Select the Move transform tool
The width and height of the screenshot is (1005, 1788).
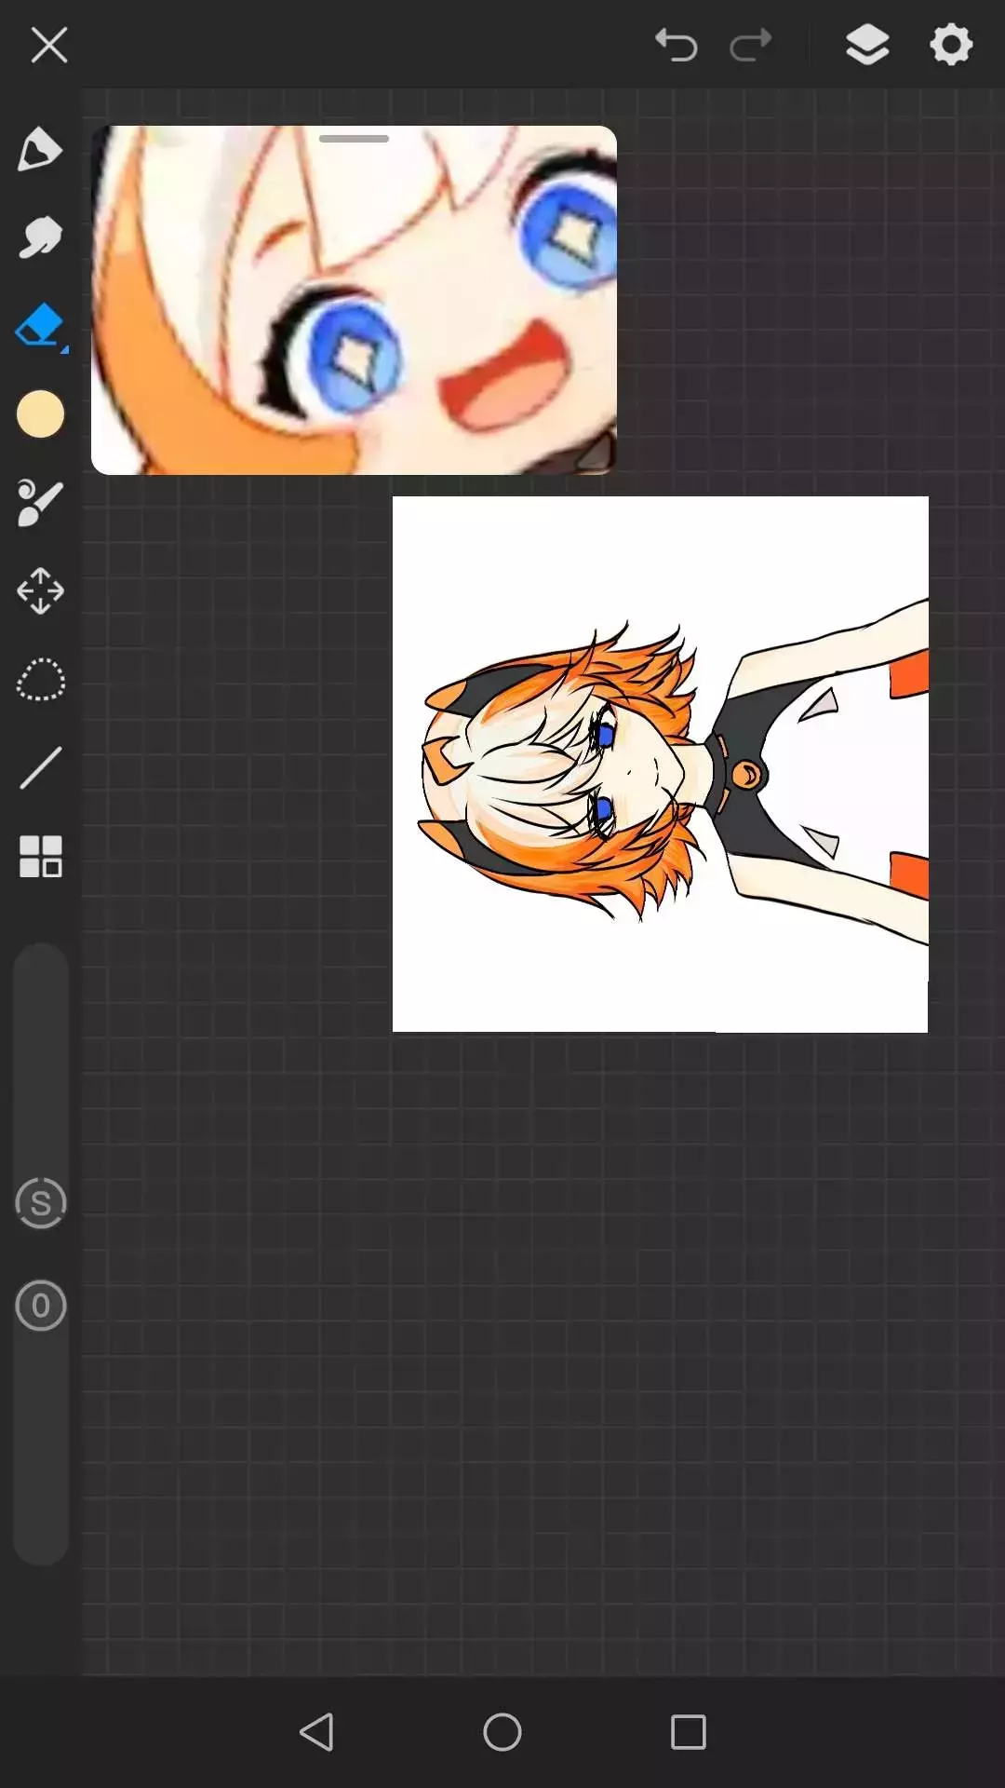pos(40,591)
